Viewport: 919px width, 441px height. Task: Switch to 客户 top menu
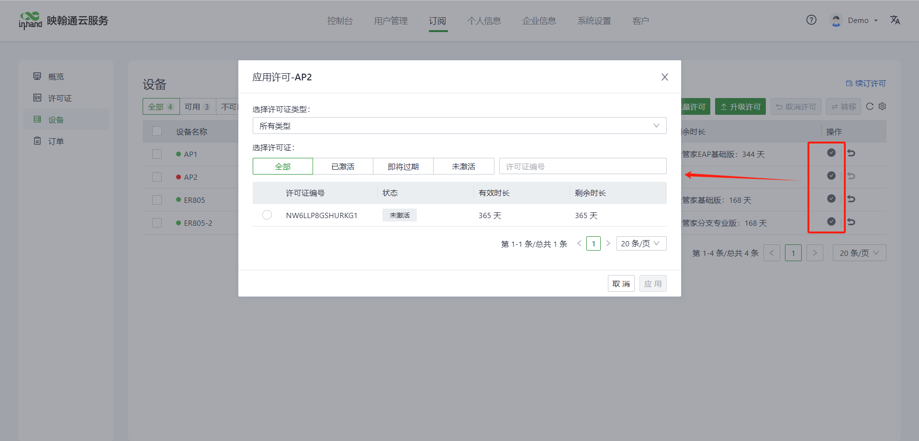[x=640, y=21]
